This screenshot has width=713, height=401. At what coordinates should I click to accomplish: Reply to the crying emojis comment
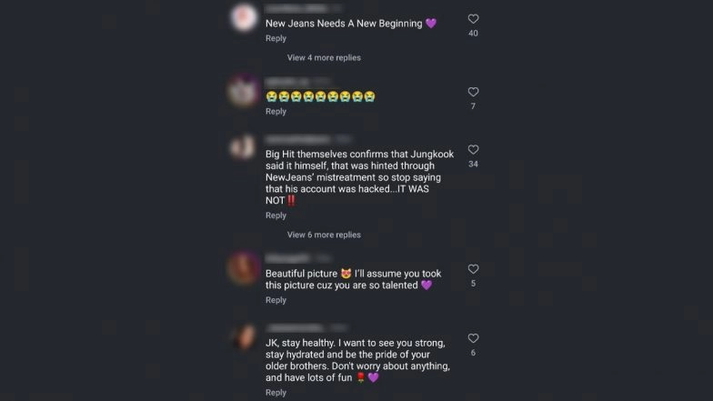276,111
